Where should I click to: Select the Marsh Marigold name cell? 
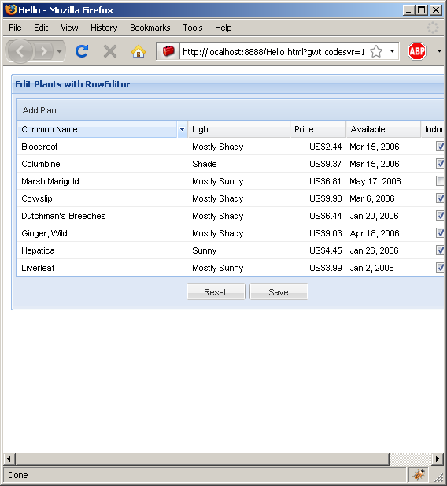point(102,181)
